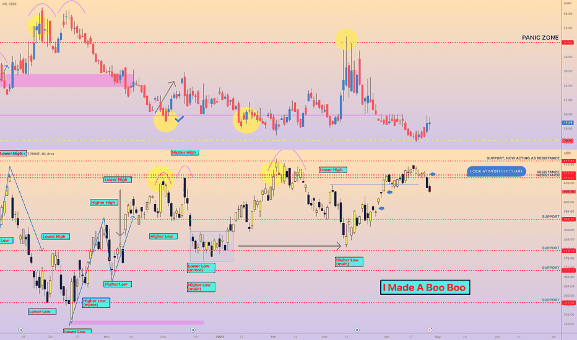Click the dividend D marker near the 19 date label before Oct
The height and width of the screenshot is (340, 577).
(20, 330)
